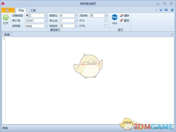Viewport: 176px width, 132px height.
Task: Collapse the ribbon with the up chevron
Action: click(x=156, y=10)
